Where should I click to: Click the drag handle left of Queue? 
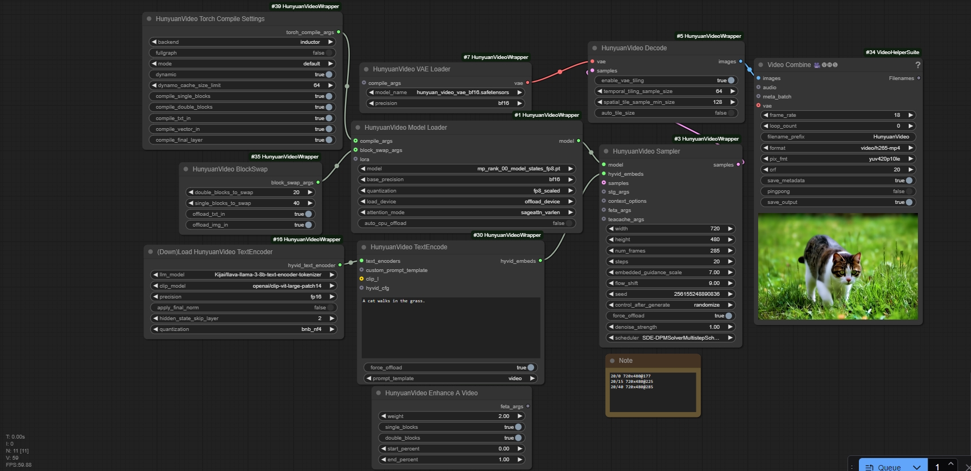click(x=852, y=467)
